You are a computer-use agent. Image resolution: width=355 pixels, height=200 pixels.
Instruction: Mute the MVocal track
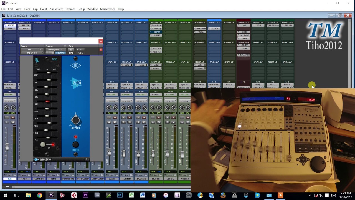(x=159, y=122)
